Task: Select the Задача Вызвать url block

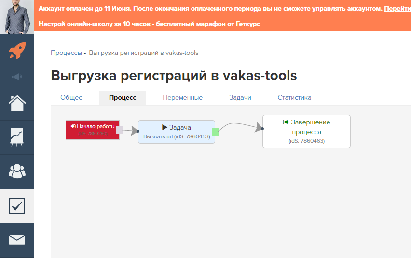Action: click(176, 132)
